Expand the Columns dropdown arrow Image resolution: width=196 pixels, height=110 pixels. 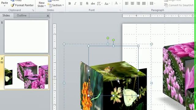155,3
